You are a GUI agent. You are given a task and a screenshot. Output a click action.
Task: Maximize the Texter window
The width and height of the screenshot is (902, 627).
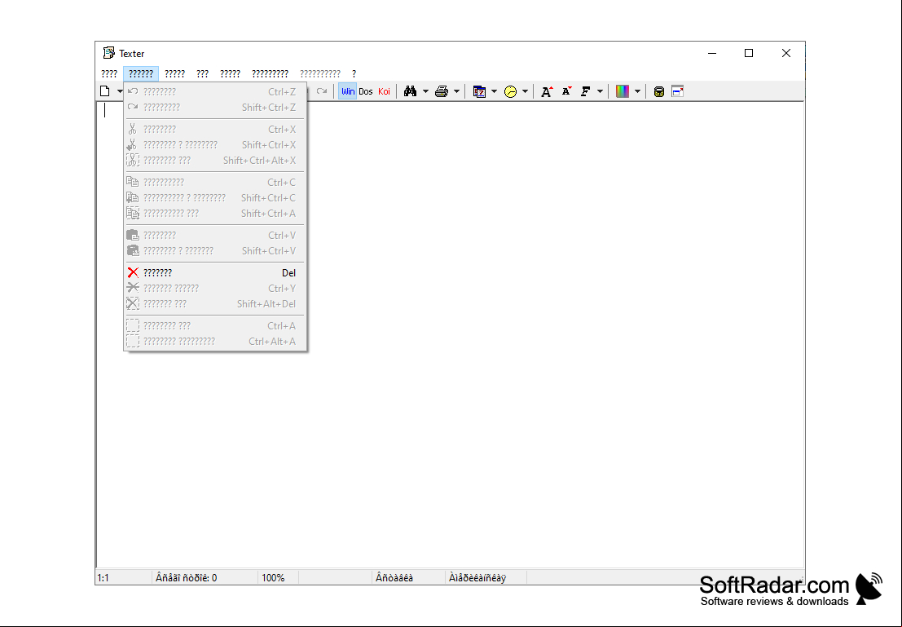[x=749, y=53]
